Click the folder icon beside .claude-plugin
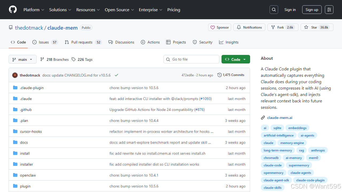 tap(15, 88)
